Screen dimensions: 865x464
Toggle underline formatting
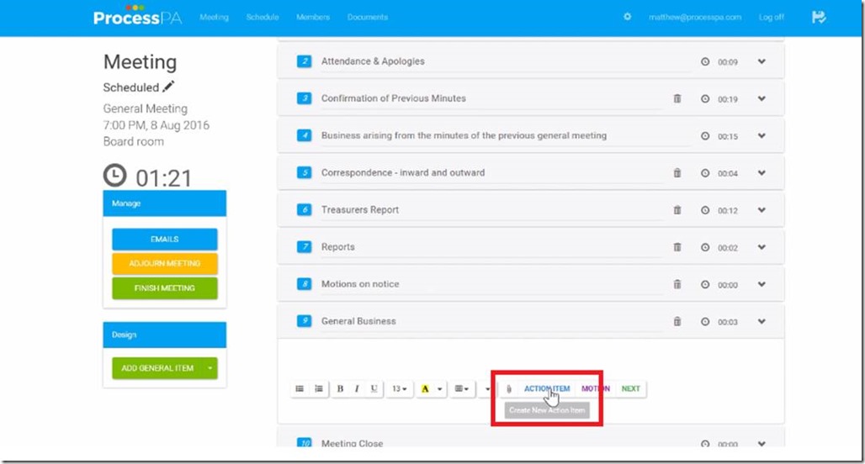pyautogui.click(x=374, y=389)
